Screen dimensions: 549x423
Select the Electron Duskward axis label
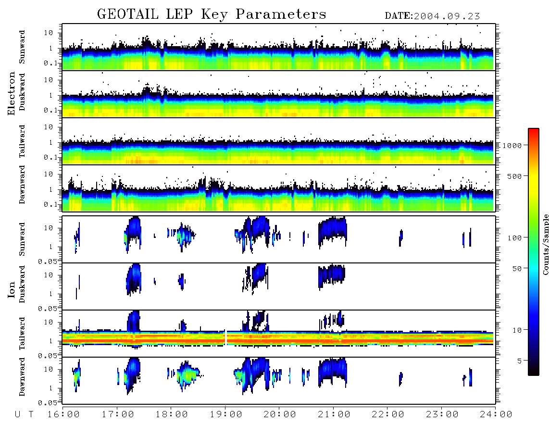(22, 92)
